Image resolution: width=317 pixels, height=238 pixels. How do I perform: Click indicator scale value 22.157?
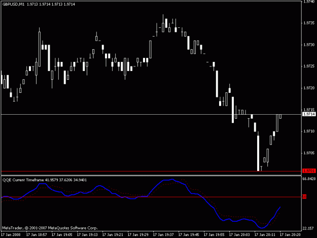[308, 228]
